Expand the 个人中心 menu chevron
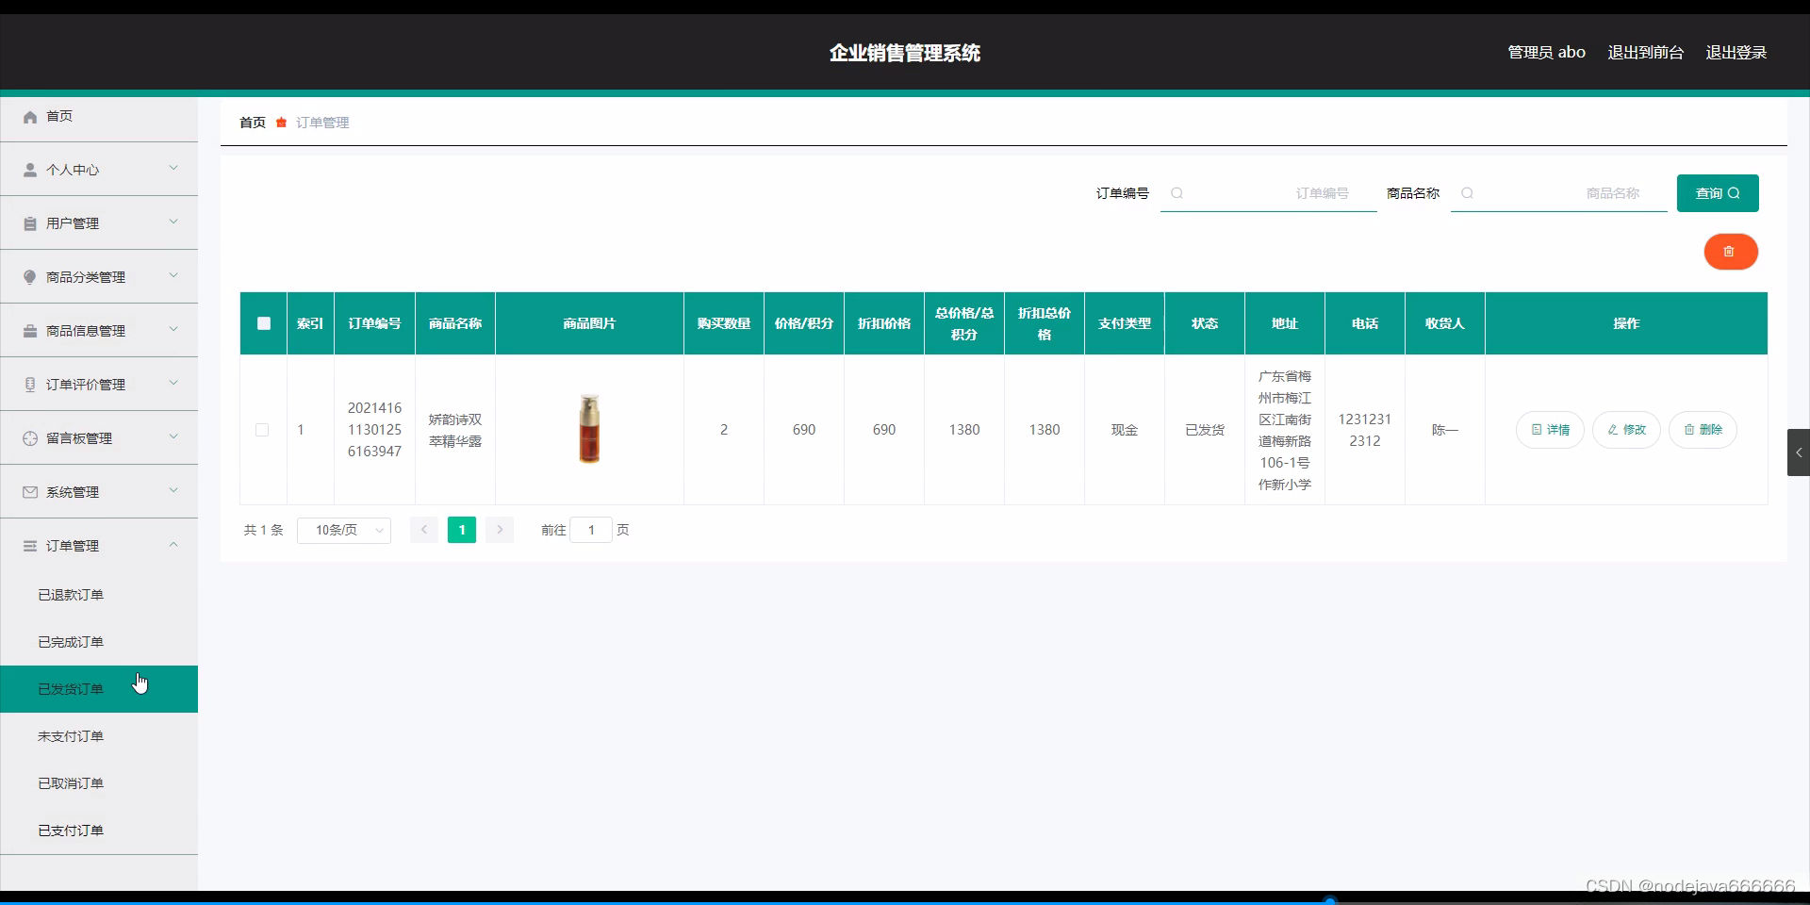Viewport: 1810px width, 905px height. 173,169
